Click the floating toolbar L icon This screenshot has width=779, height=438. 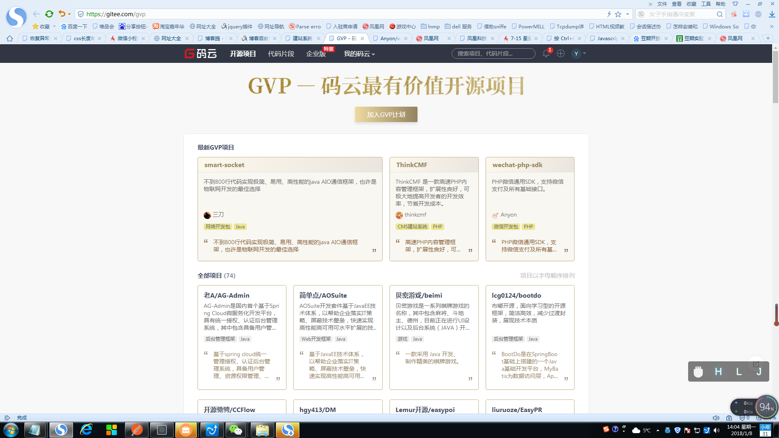click(739, 371)
